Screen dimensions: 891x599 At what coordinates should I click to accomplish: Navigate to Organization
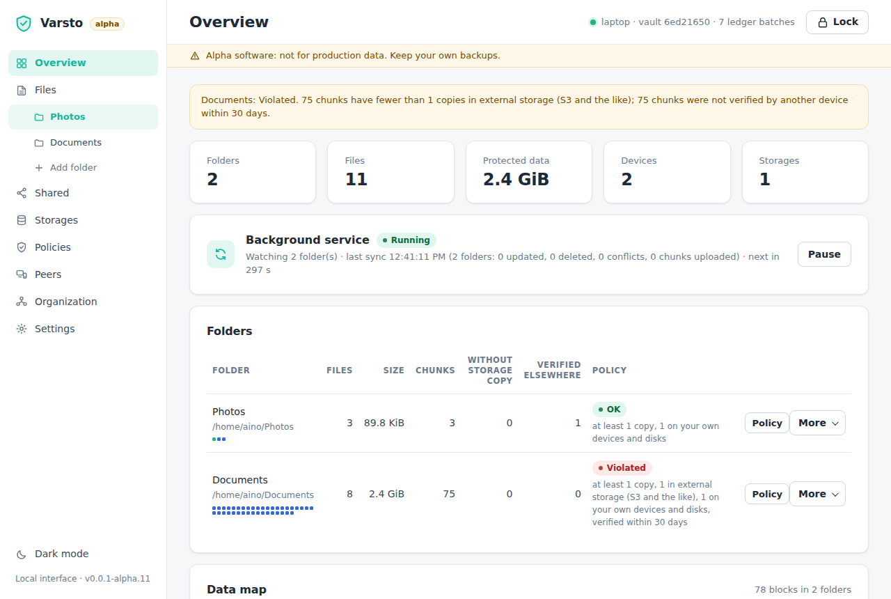coord(84,302)
